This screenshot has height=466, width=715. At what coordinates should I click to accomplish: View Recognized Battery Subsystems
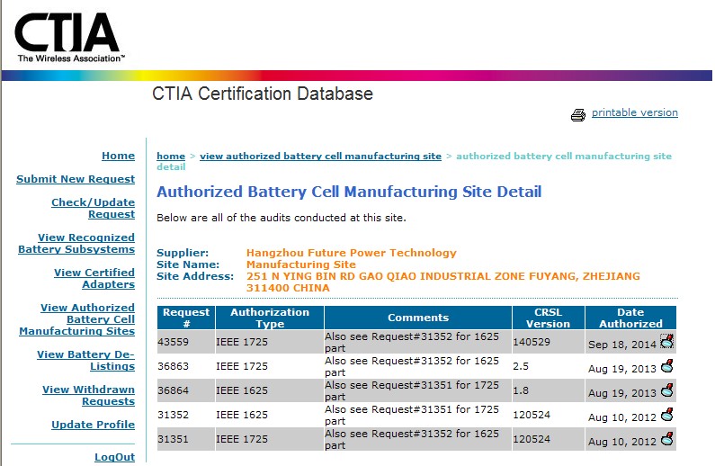coord(76,243)
